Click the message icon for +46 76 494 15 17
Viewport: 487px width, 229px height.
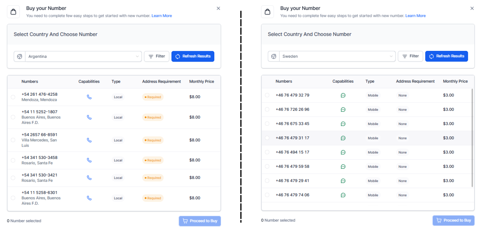343,152
